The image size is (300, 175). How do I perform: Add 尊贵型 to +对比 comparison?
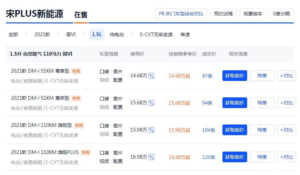[x=287, y=76]
